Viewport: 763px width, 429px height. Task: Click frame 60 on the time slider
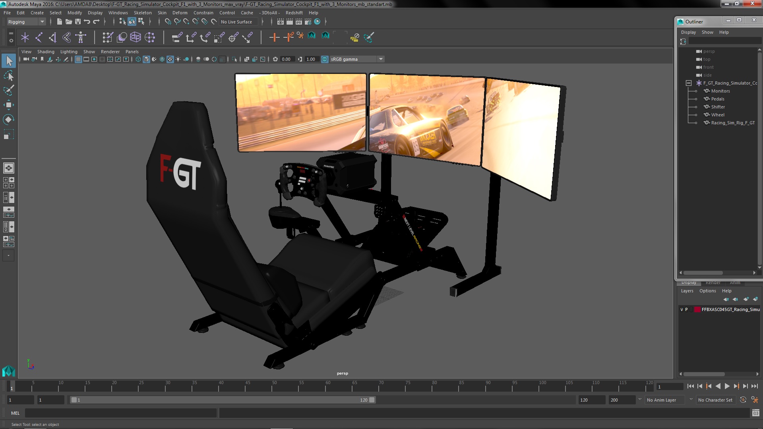pyautogui.click(x=327, y=386)
